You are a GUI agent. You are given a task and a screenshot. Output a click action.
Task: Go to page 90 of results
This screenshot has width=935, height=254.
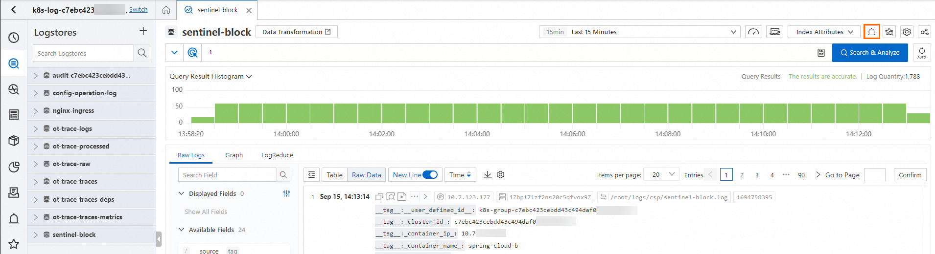pos(801,175)
